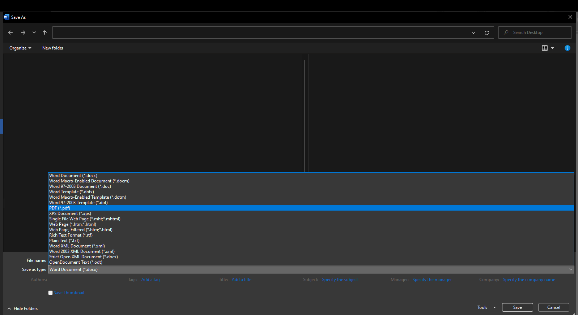Select Word Macro-Enabled Template (*.dotm)
This screenshot has width=578, height=315.
pos(311,197)
